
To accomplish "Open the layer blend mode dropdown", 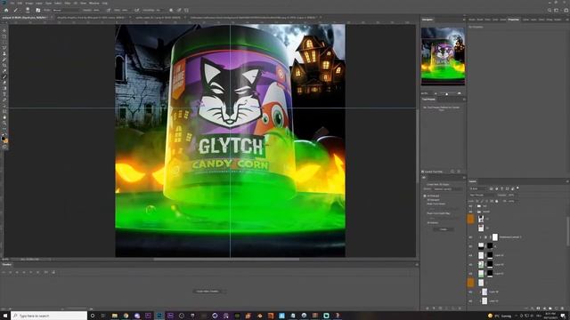I will (482, 195).
